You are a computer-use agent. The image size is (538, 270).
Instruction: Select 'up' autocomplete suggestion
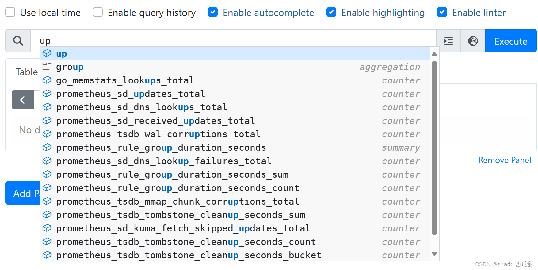(x=235, y=54)
